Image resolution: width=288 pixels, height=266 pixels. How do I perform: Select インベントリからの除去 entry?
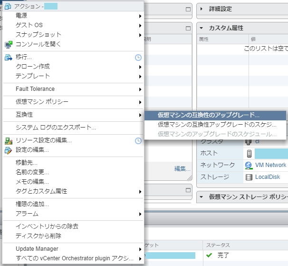(x=73, y=227)
